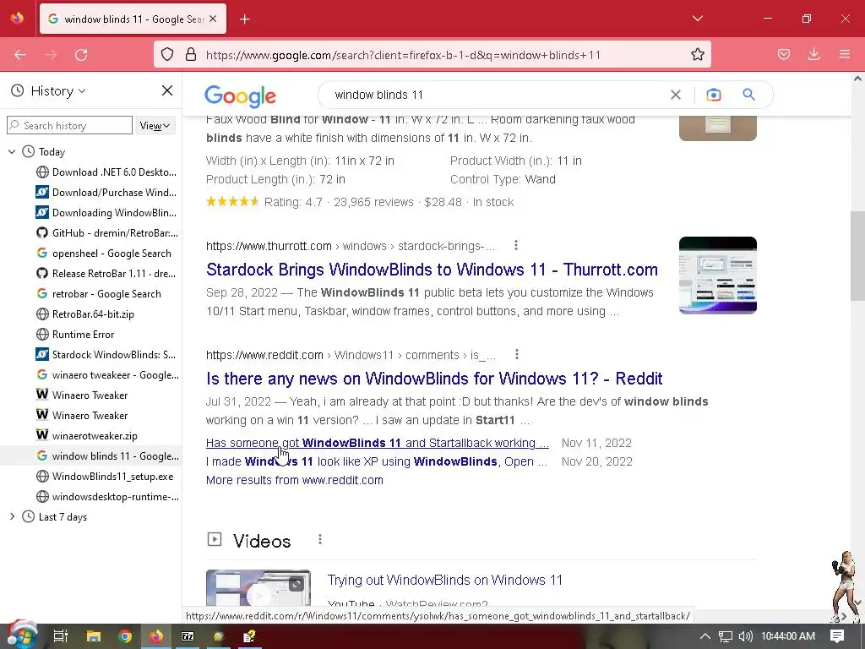
Task: Search by image with camera icon
Action: coord(713,95)
